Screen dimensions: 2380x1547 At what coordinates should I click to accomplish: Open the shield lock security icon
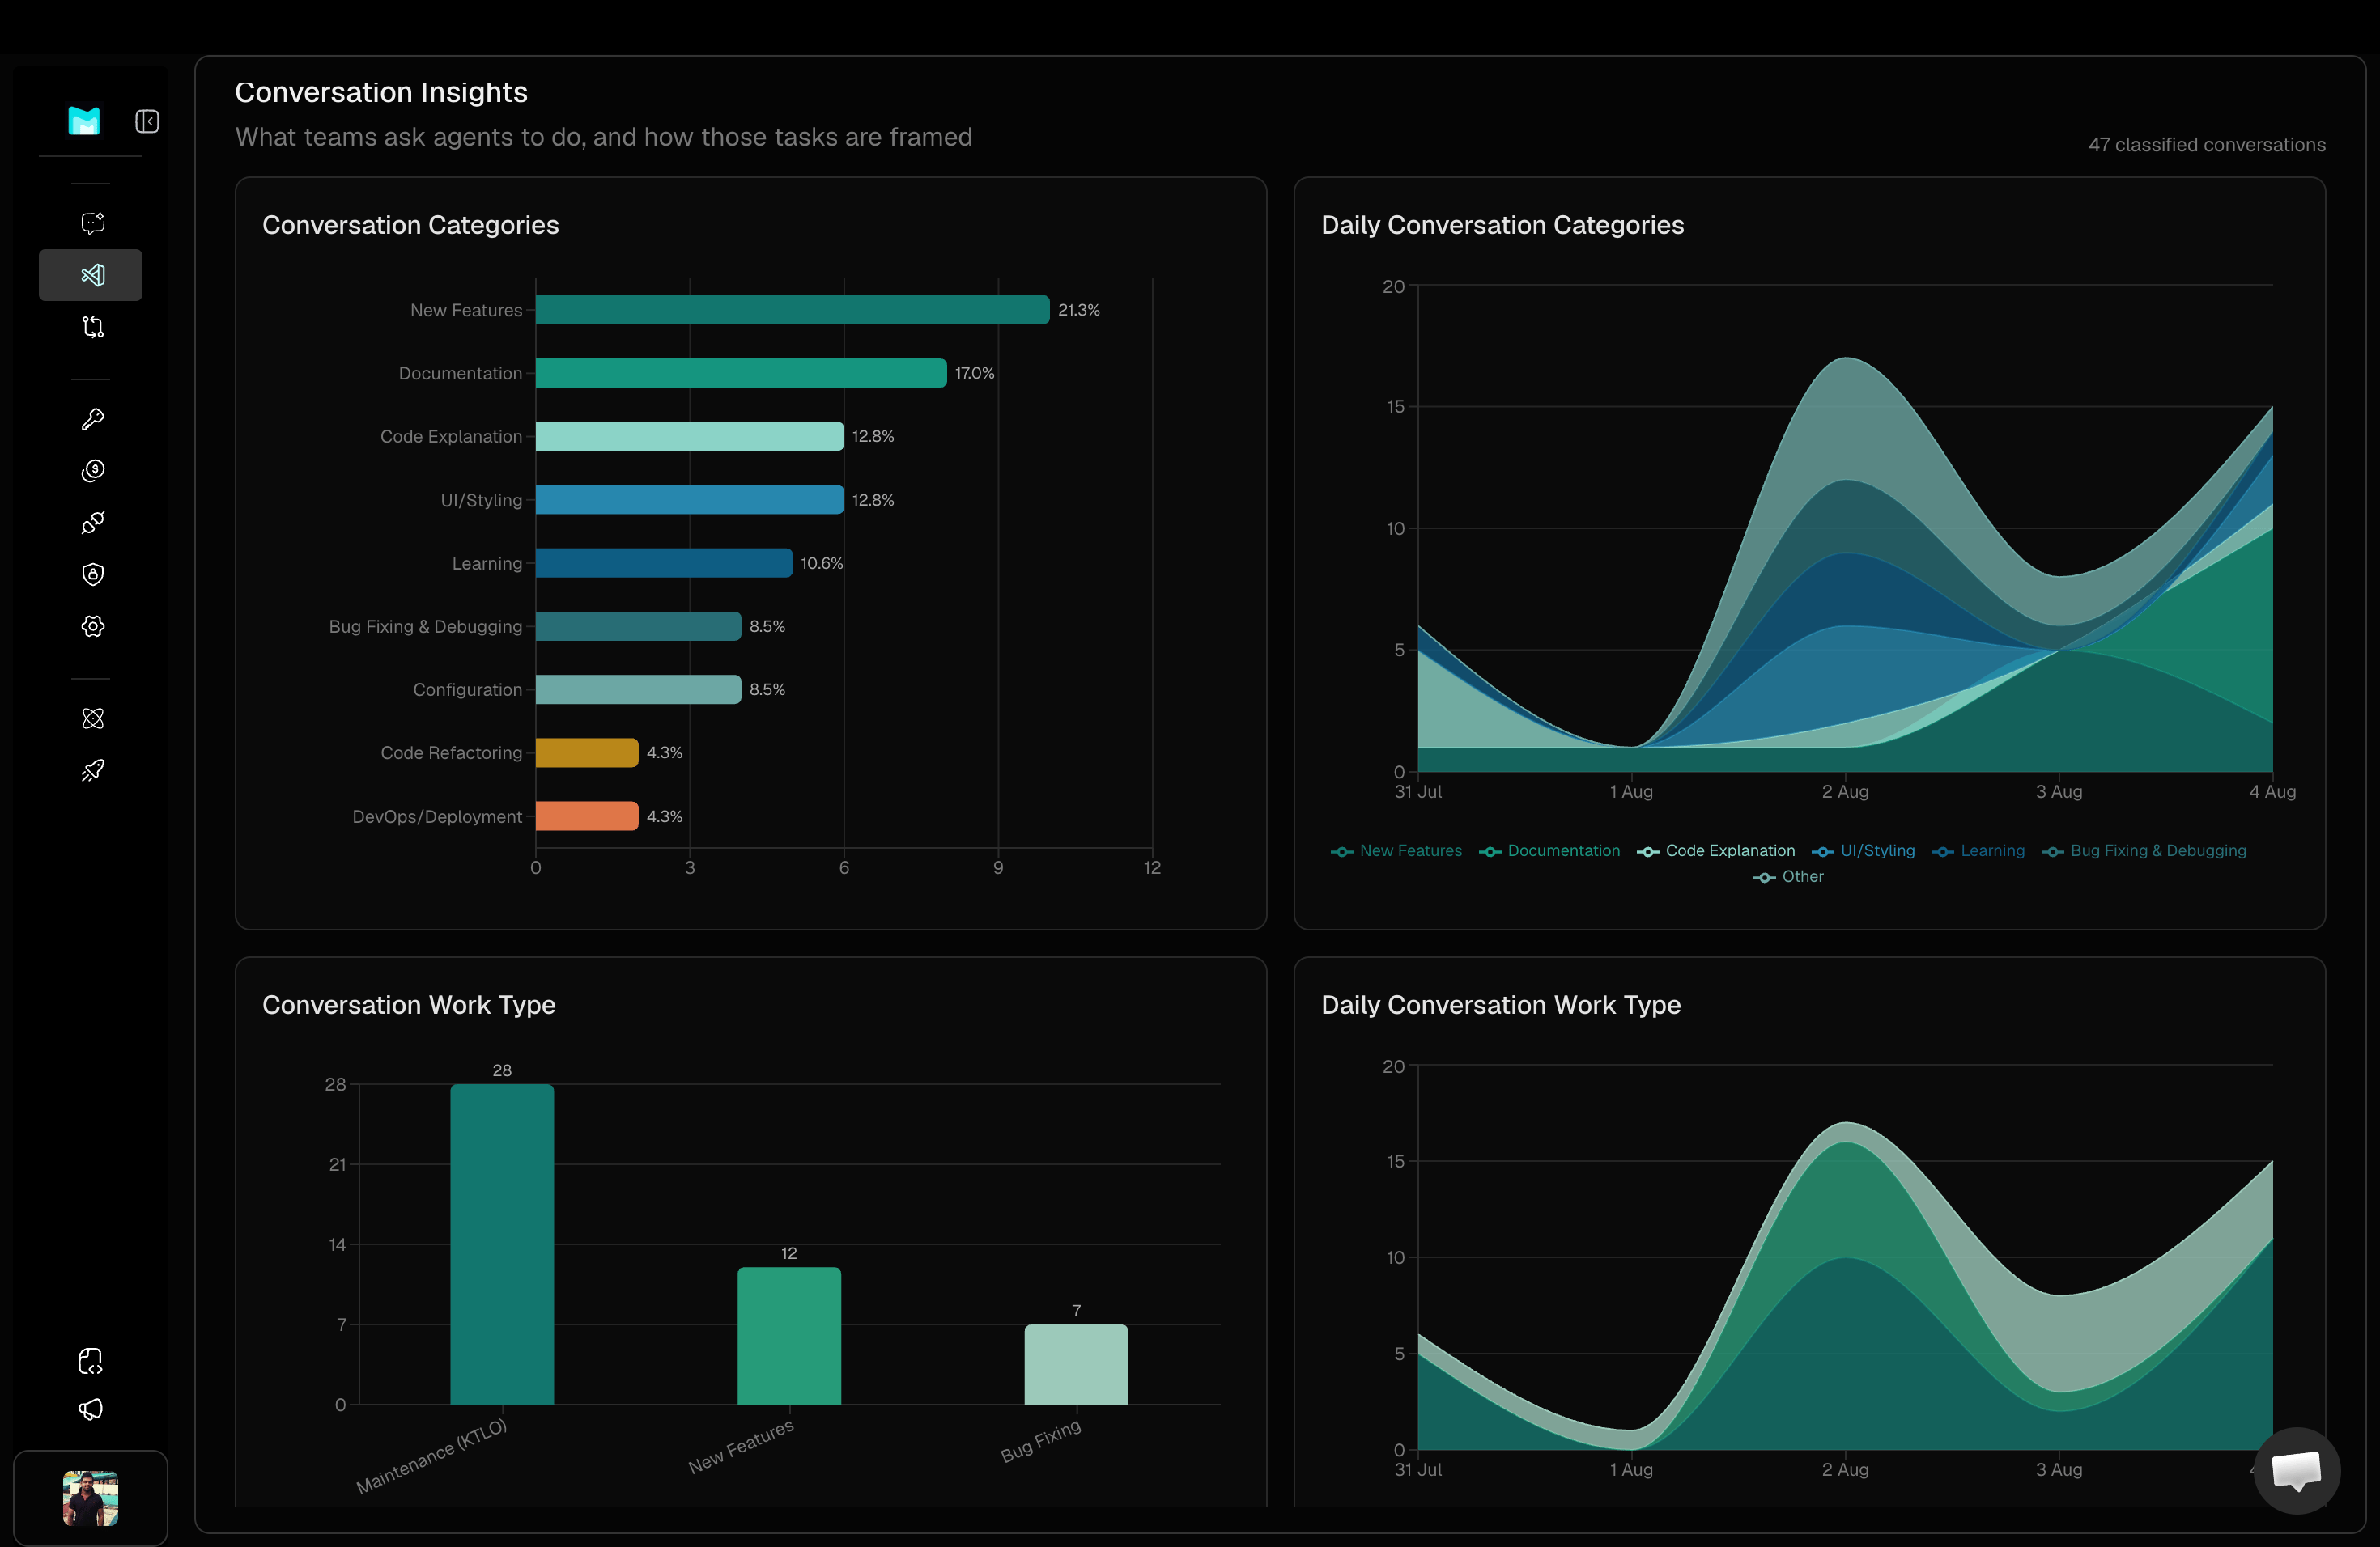[x=93, y=574]
